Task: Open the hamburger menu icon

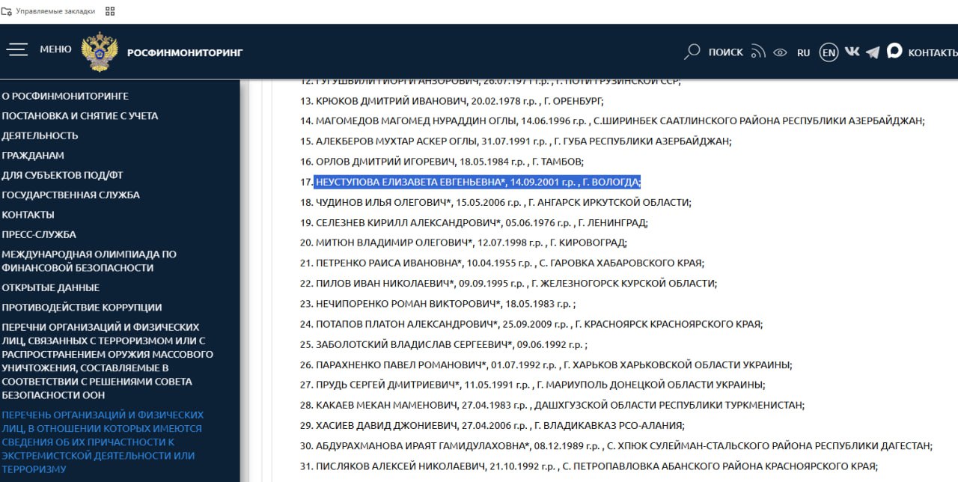Action: [17, 49]
